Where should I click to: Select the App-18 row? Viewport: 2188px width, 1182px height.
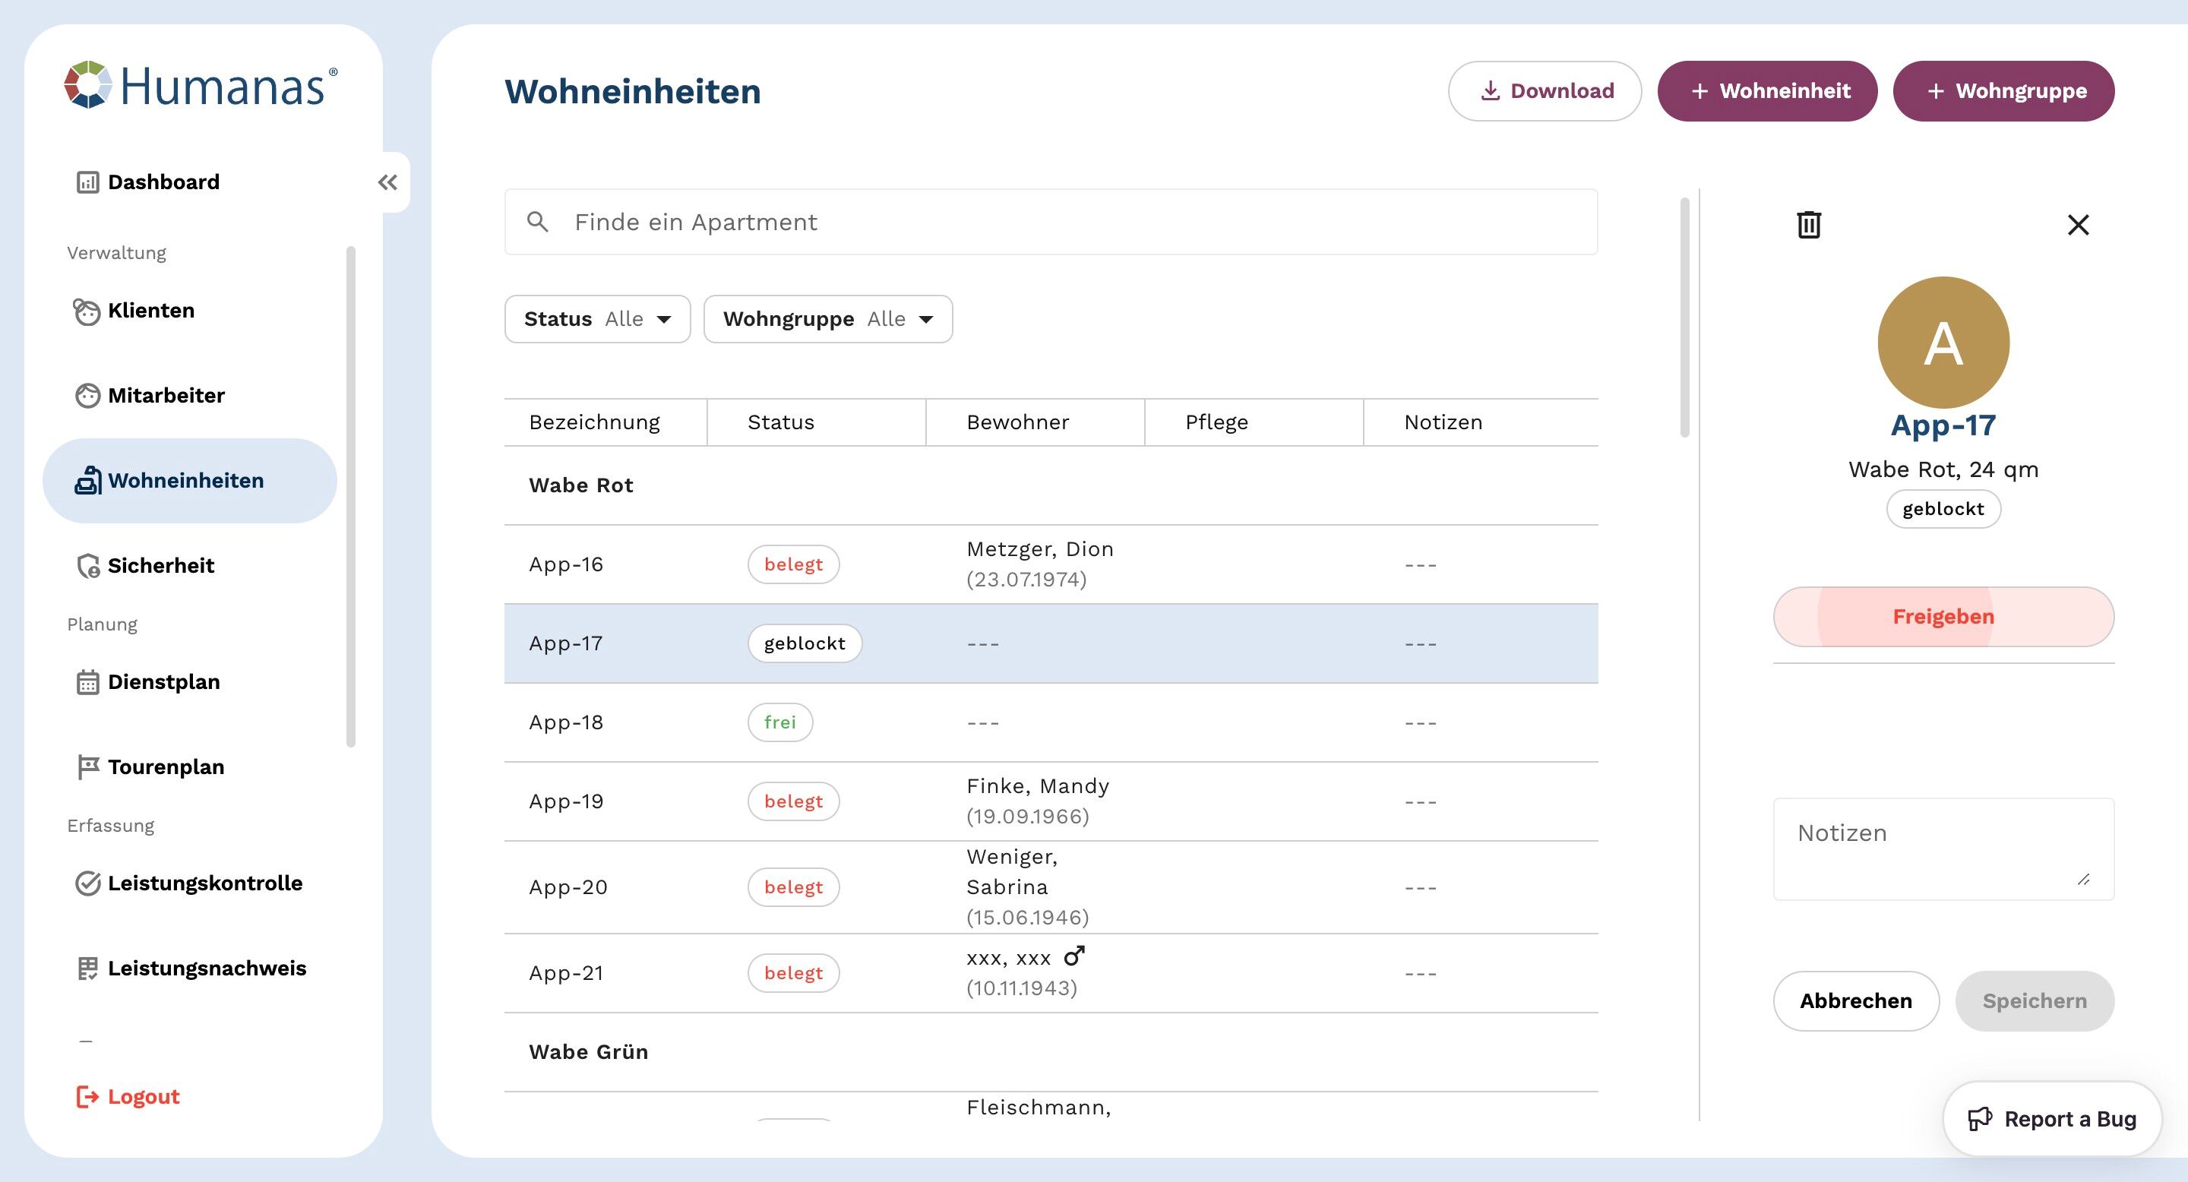point(1050,722)
